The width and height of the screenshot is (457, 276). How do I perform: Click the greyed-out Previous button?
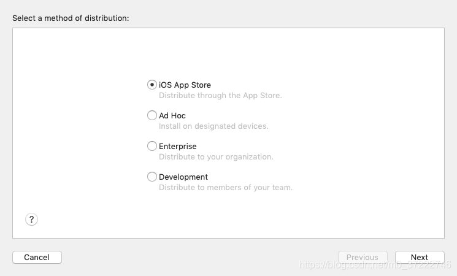(x=363, y=257)
